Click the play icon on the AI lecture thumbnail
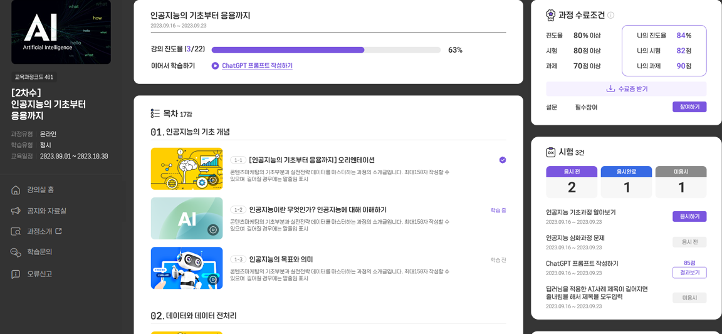 tap(212, 229)
